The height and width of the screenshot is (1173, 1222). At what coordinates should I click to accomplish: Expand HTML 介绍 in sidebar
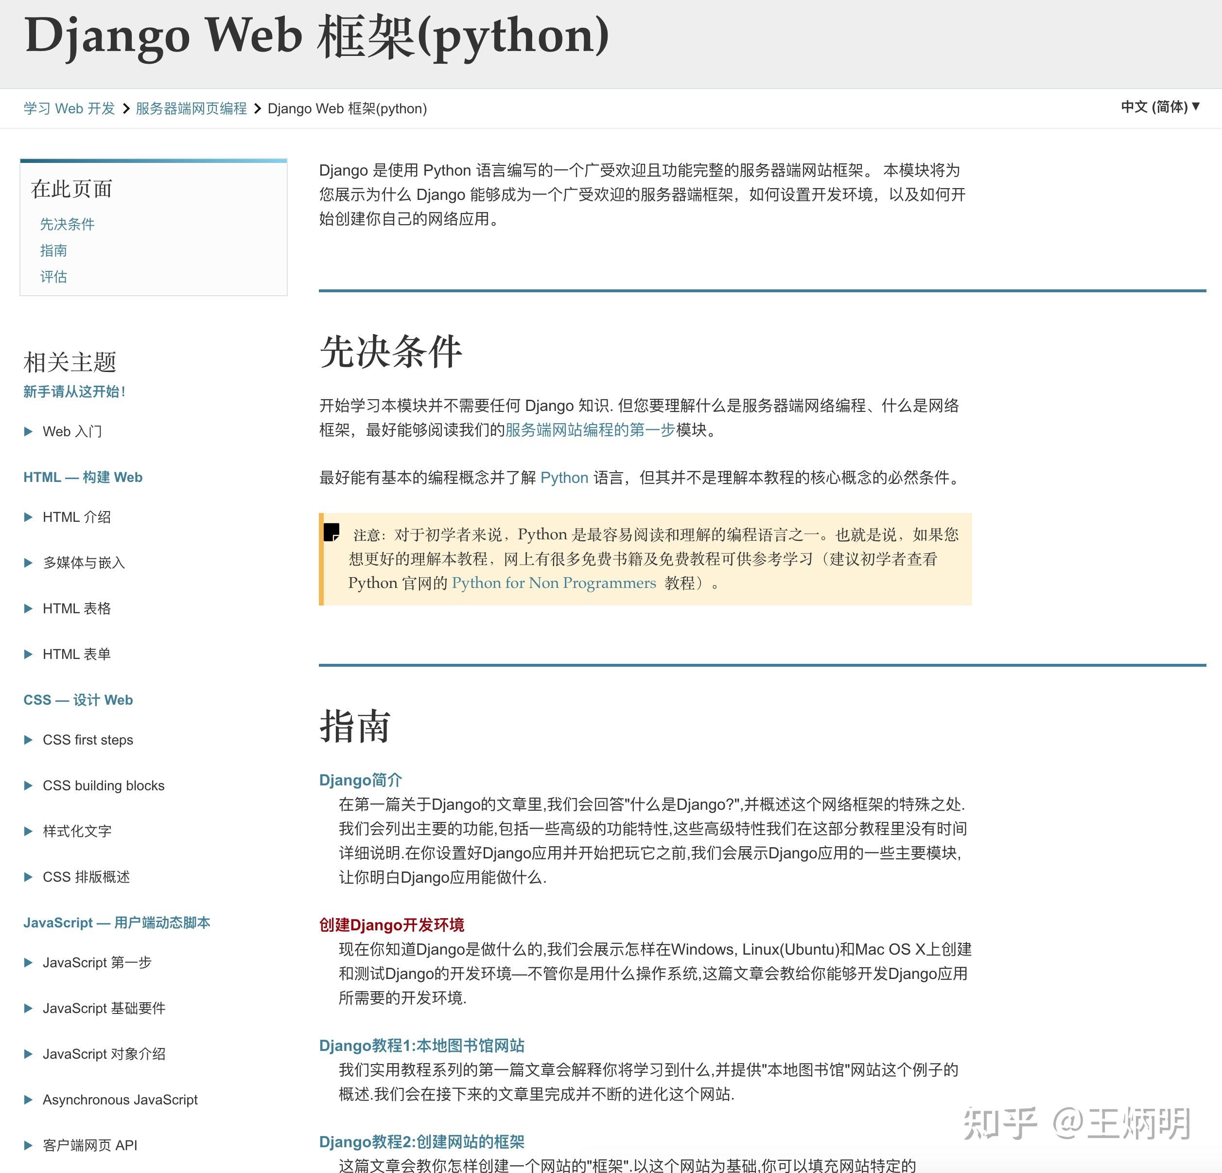(28, 516)
